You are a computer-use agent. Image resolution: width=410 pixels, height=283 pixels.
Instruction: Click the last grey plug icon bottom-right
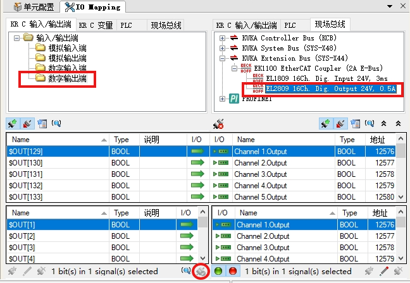pyautogui.click(x=398, y=271)
